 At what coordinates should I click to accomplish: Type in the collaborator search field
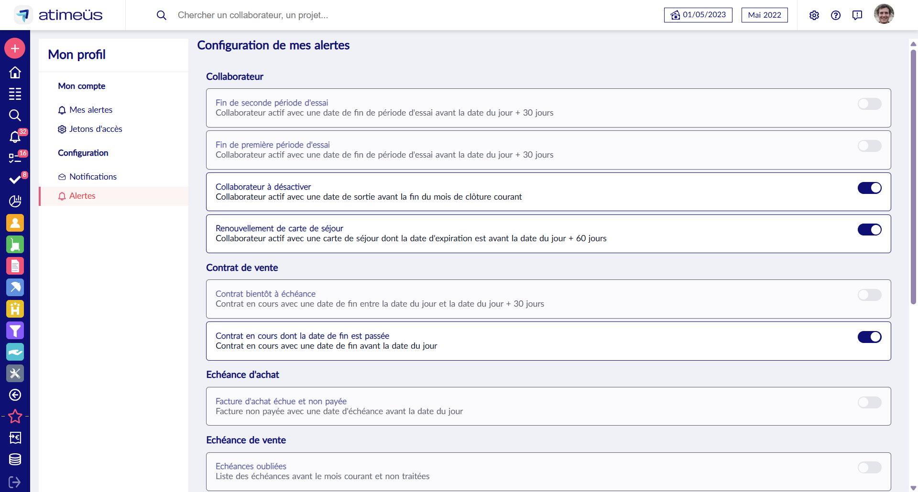[x=287, y=15]
